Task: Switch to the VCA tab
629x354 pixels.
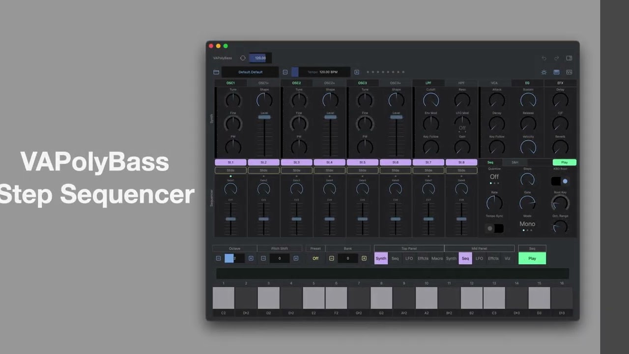Action: pos(494,83)
